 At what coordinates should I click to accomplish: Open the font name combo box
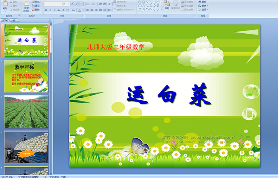click(x=53, y=4)
